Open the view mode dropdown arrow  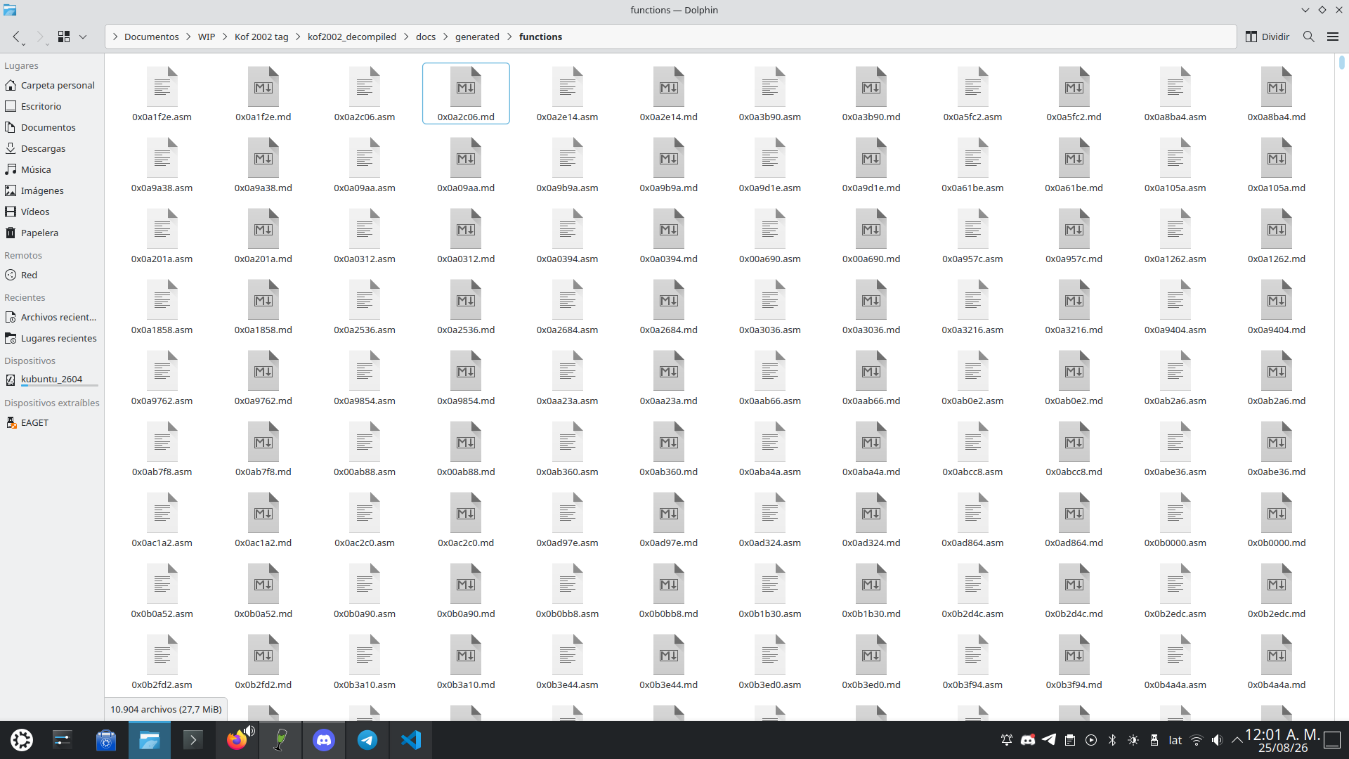coord(83,37)
